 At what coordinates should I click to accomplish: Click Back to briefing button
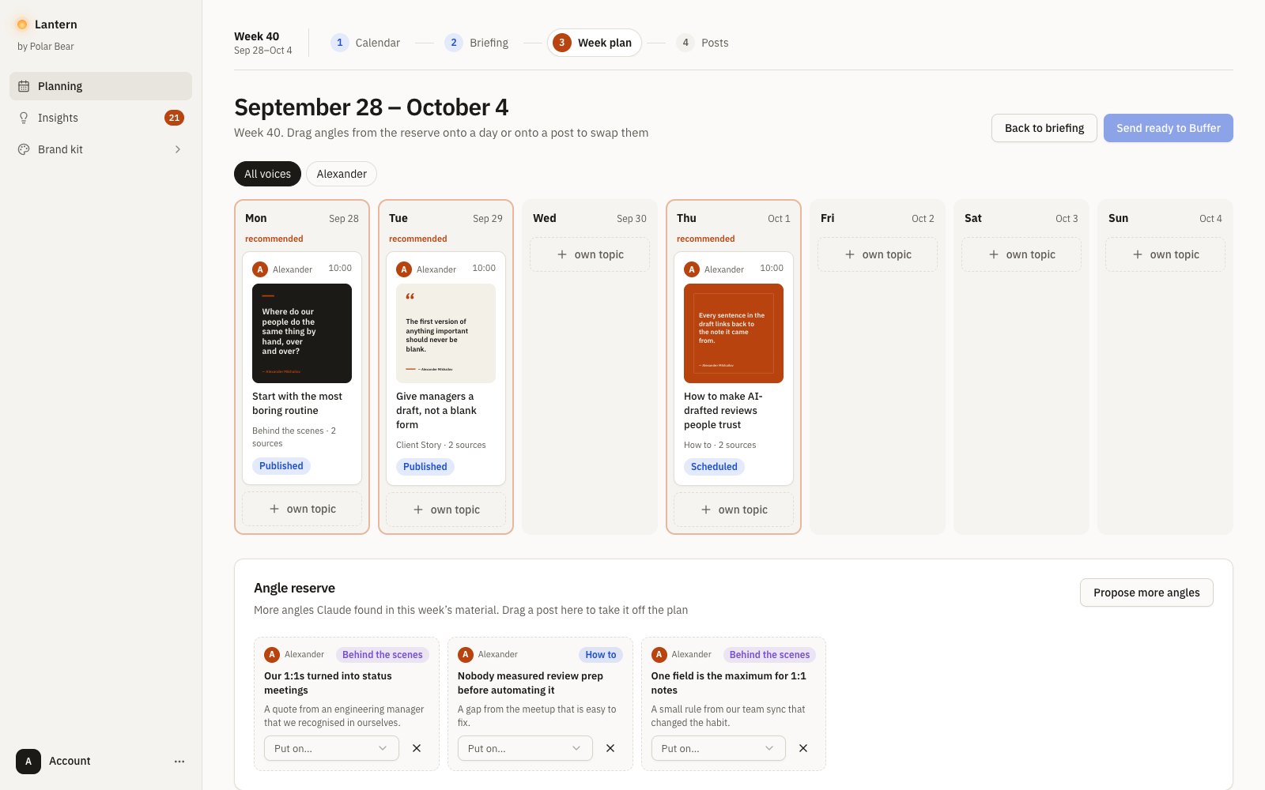[1044, 128]
